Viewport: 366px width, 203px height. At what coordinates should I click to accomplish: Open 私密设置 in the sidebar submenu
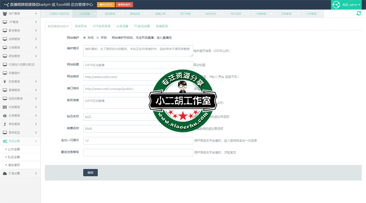click(15, 157)
